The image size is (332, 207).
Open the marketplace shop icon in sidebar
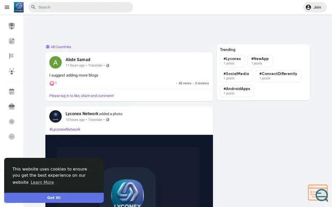12,26
